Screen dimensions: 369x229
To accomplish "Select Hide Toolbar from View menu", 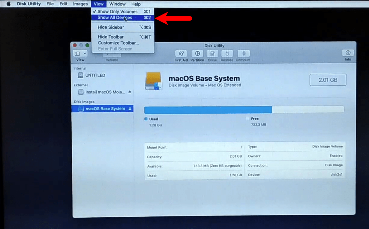I will [x=123, y=37].
